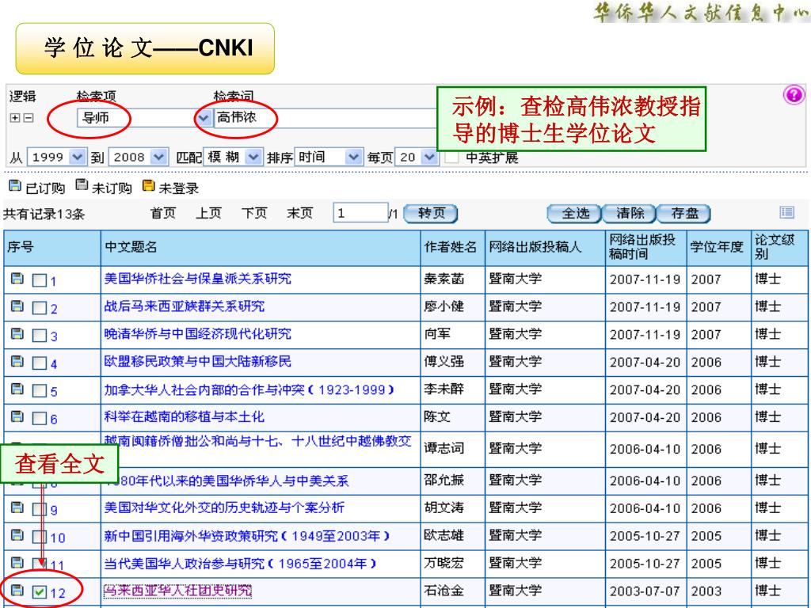
Task: Click the page number input box
Action: 360,213
